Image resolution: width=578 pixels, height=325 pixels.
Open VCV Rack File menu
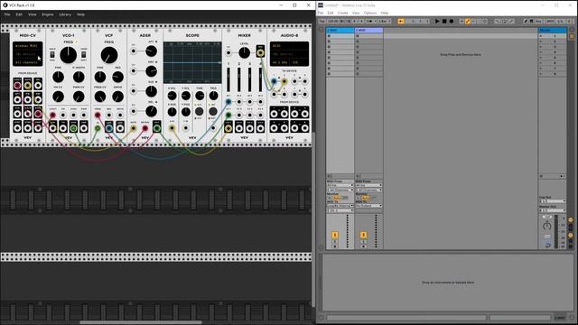pyautogui.click(x=7, y=14)
